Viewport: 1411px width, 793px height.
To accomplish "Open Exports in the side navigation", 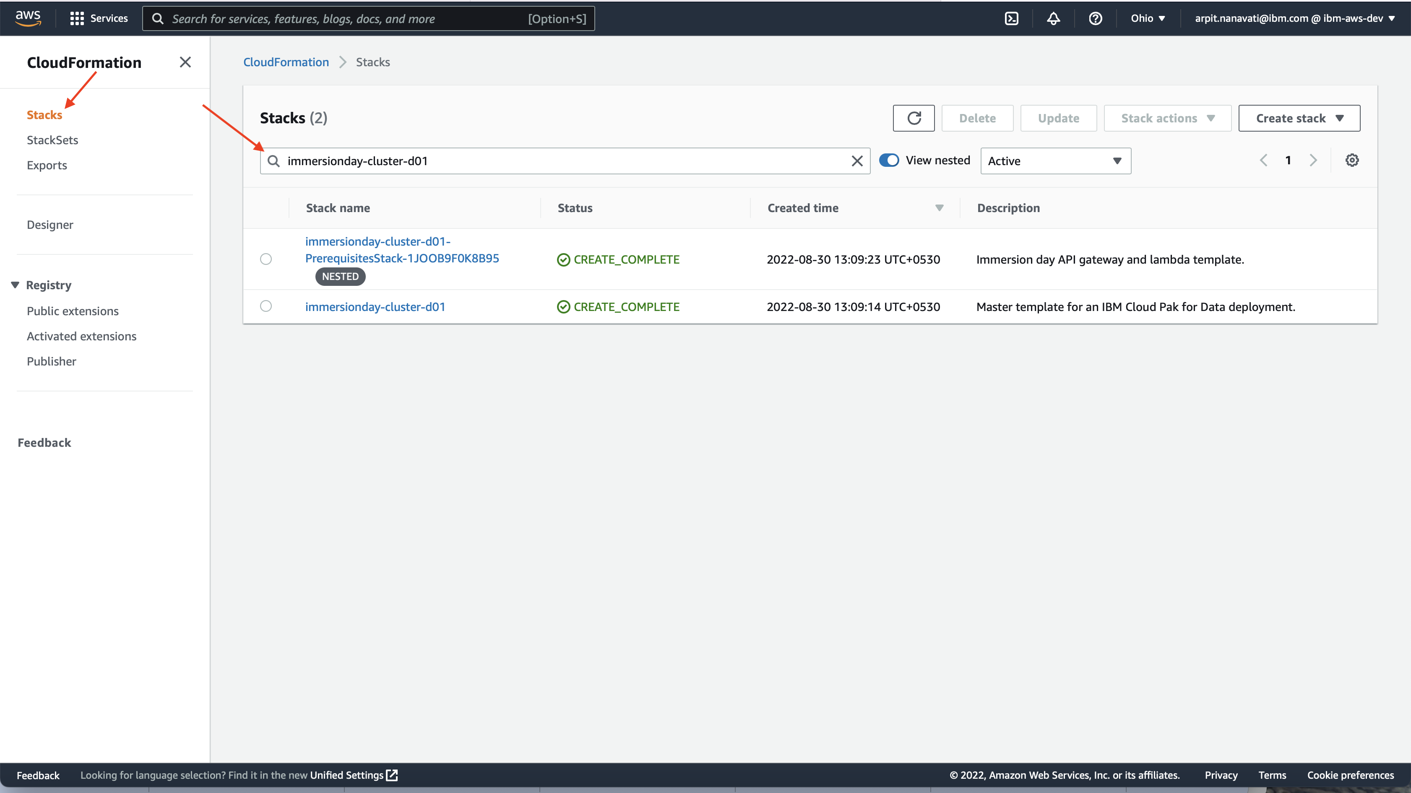I will tap(47, 165).
